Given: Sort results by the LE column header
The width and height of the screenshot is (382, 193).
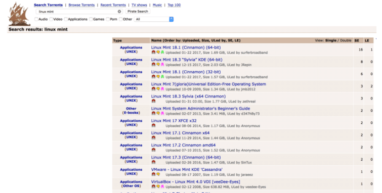Looking at the screenshot, I should (x=367, y=40).
